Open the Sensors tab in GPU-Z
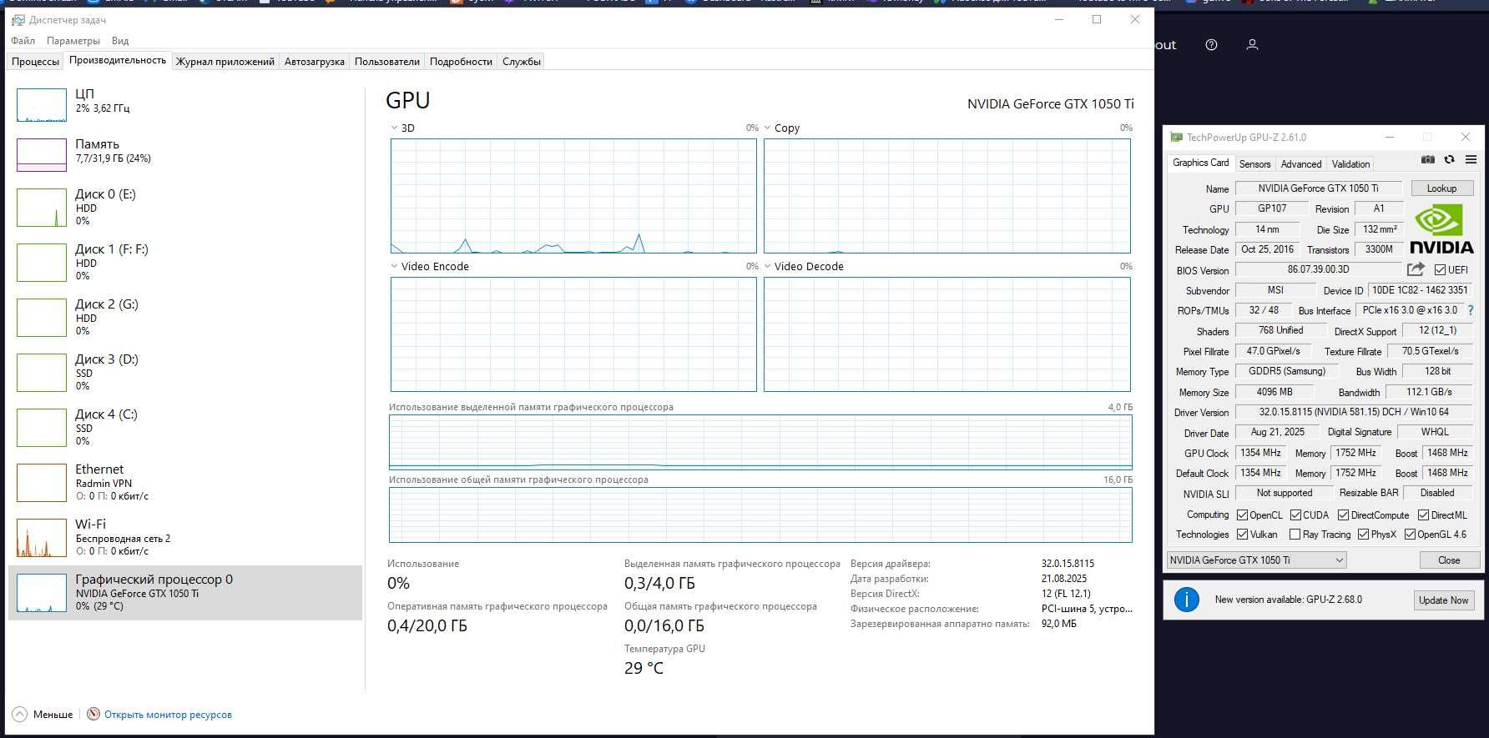Screen dimensions: 1489x738 1254,164
